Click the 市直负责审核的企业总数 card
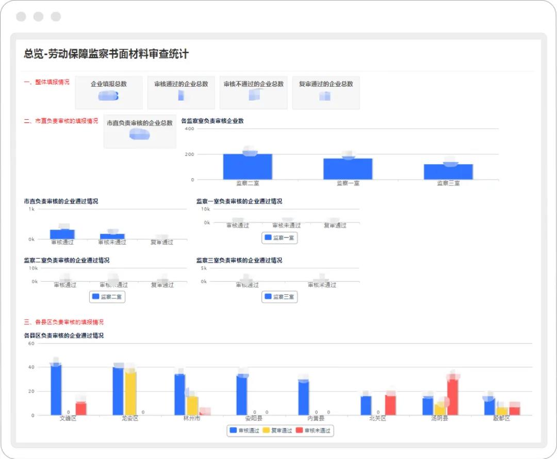Screen dimensions: 557x459 [x=140, y=132]
